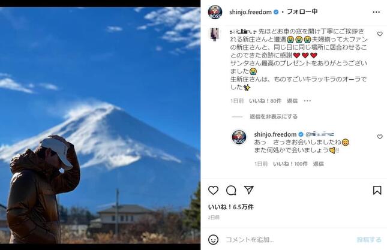Screen dimensions: 387x250
Task: Click shinjo.freedom profile avatar in header
Action: pyautogui.click(x=215, y=12)
